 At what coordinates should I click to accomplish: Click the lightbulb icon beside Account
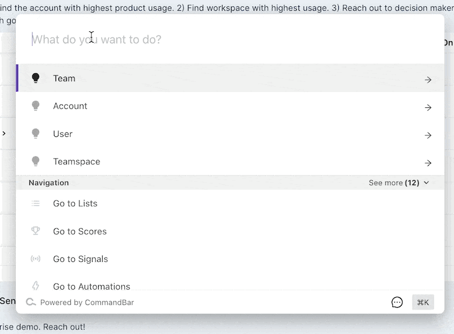point(36,106)
